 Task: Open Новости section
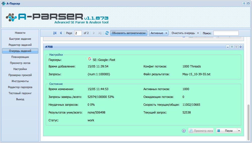[20, 33]
